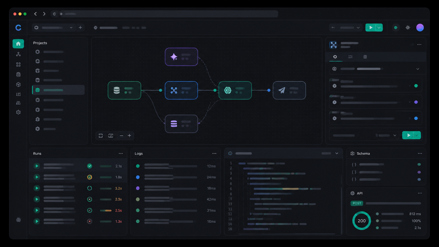Click the POST method badge
This screenshot has width=439, height=247.
click(357, 203)
